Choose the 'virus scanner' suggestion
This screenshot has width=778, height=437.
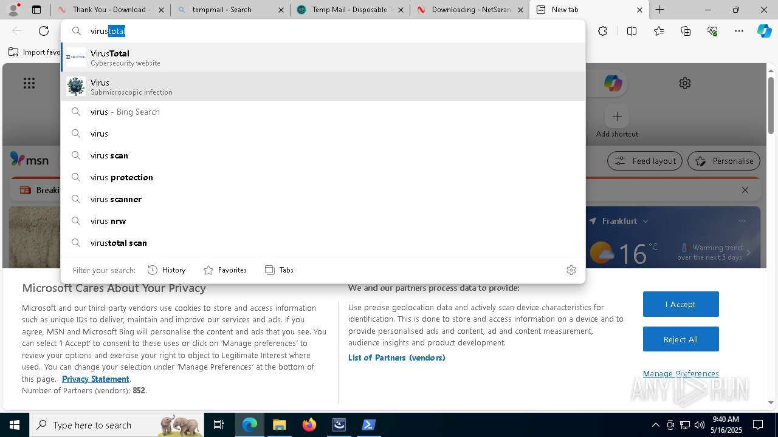click(x=323, y=199)
